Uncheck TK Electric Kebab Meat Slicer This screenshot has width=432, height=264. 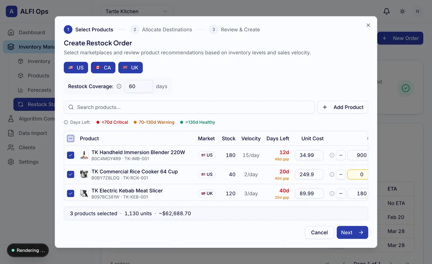click(70, 193)
